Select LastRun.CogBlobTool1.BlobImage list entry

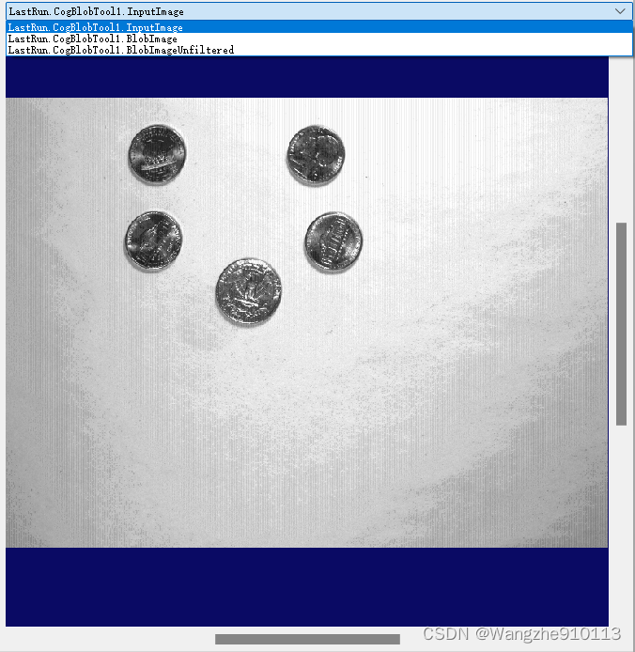pos(319,39)
